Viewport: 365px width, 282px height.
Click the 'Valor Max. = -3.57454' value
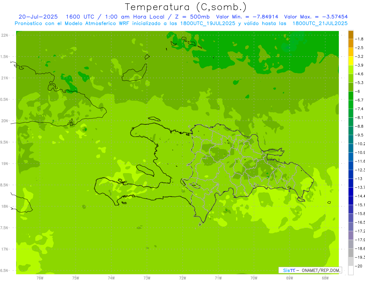[x=316, y=17]
